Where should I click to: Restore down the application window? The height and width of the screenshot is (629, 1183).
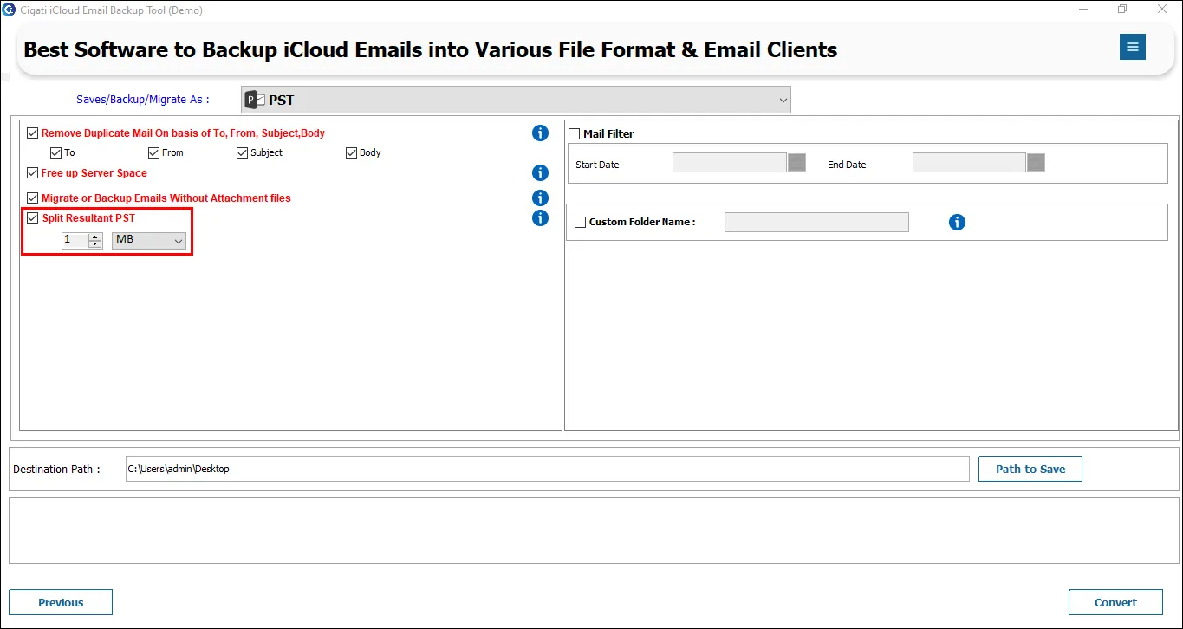point(1122,10)
